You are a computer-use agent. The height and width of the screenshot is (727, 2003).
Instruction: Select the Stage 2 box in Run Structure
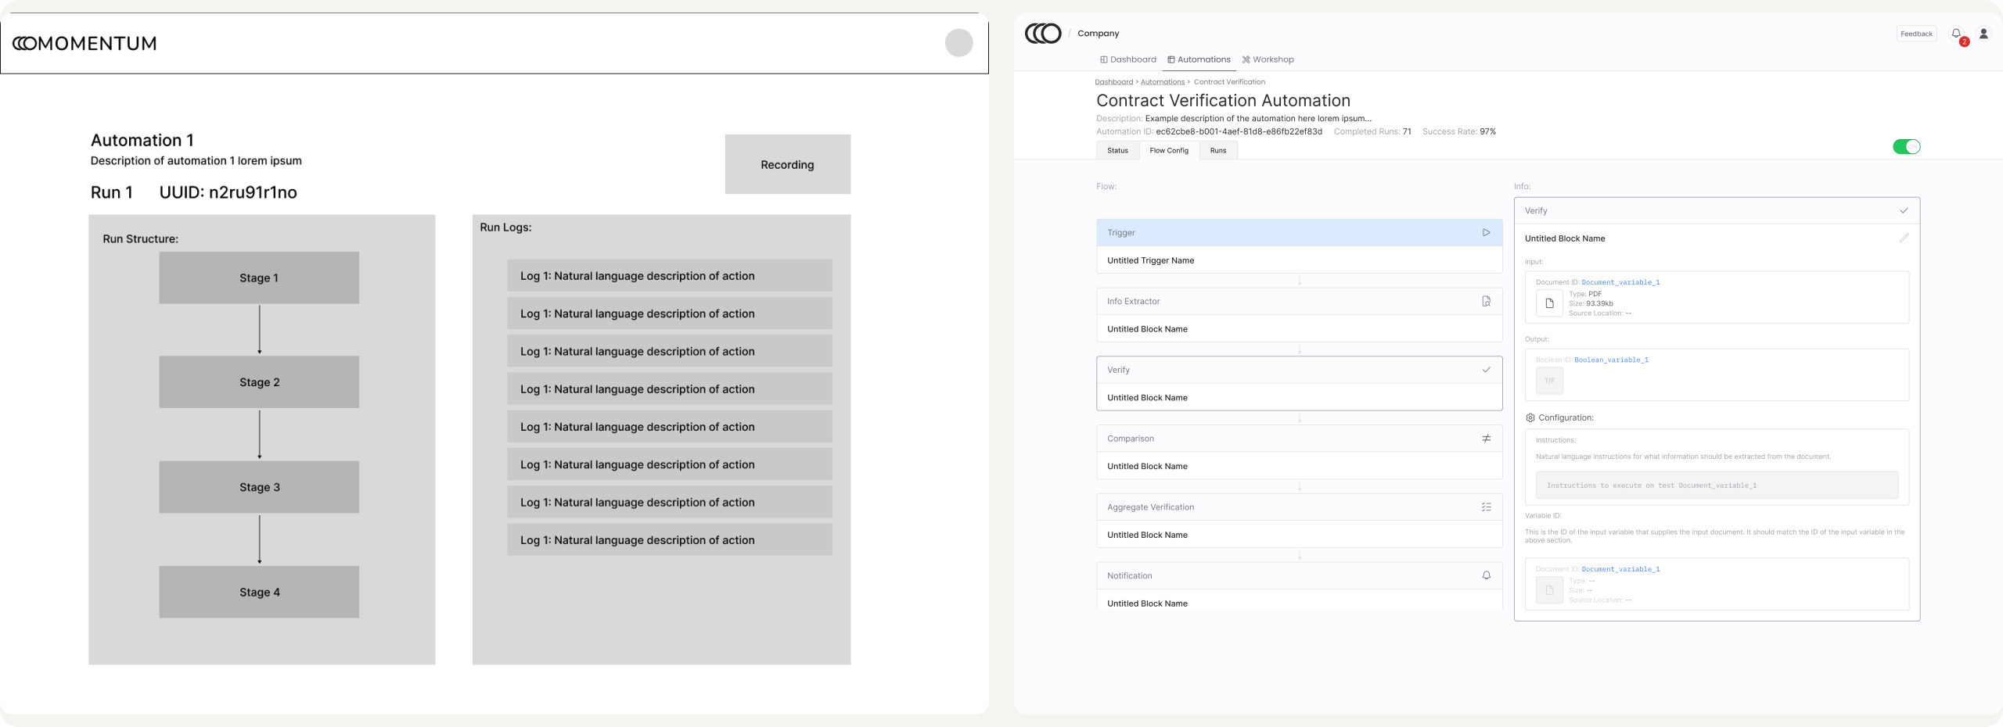pyautogui.click(x=259, y=382)
